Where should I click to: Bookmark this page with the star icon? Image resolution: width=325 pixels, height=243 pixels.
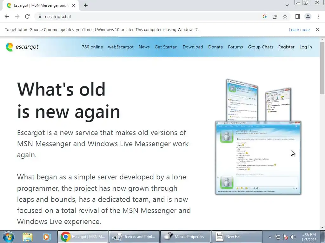click(285, 16)
